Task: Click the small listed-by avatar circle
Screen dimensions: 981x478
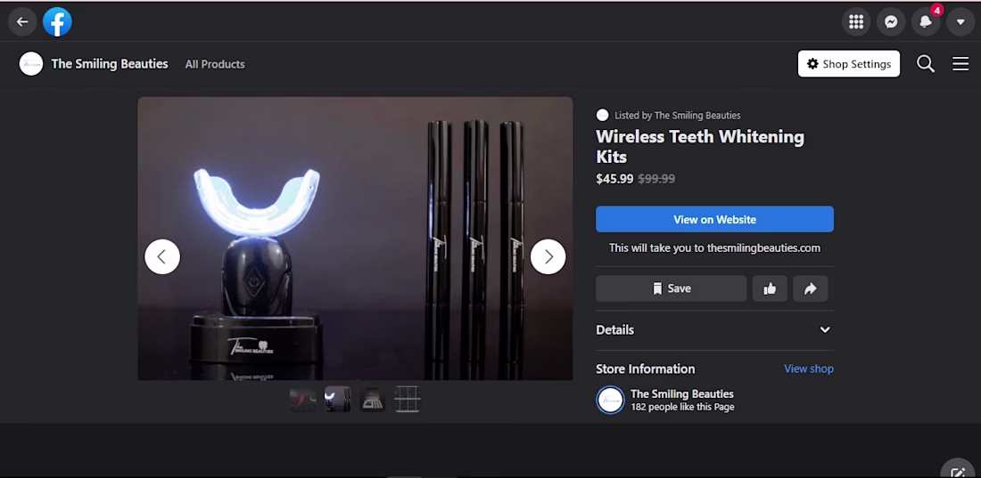Action: [603, 115]
